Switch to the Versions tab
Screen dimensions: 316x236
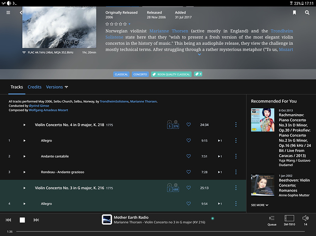(x=57, y=87)
